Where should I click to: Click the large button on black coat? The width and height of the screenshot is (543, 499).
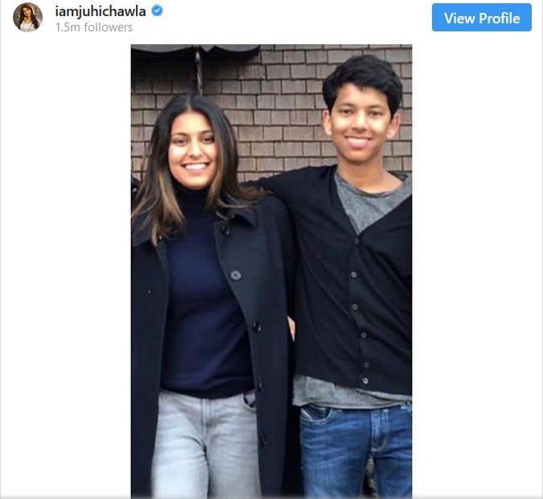(x=236, y=275)
